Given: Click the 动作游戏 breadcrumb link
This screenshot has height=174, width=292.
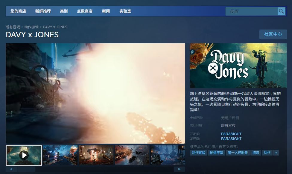Looking at the screenshot, I should 31,27.
